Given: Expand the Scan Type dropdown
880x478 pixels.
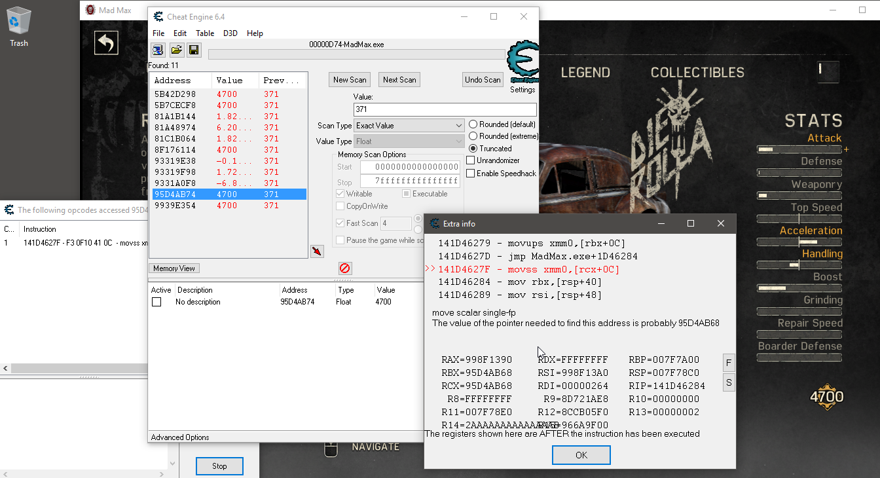Looking at the screenshot, I should [409, 126].
